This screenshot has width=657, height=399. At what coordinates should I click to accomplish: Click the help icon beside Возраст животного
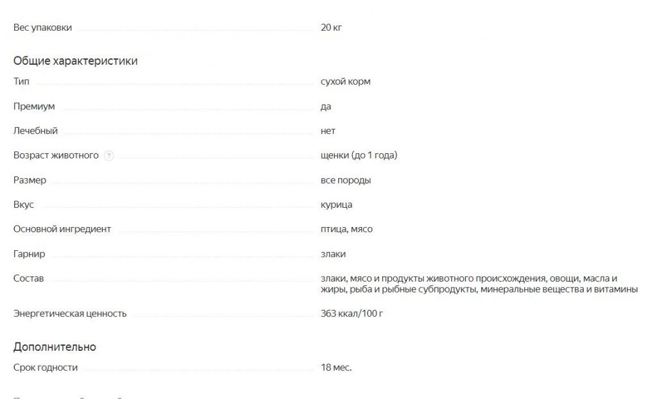point(109,156)
